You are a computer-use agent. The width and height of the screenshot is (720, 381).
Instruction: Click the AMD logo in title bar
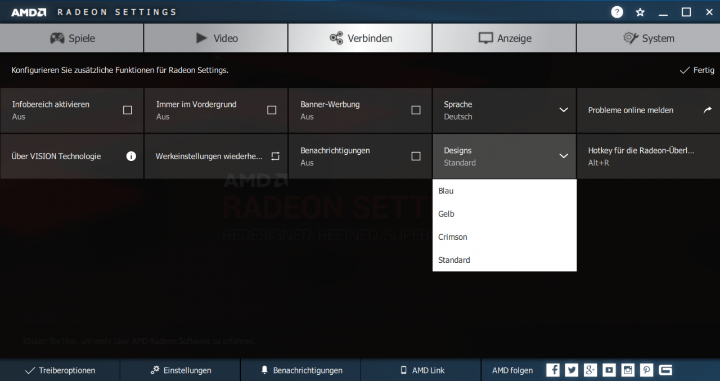29,12
